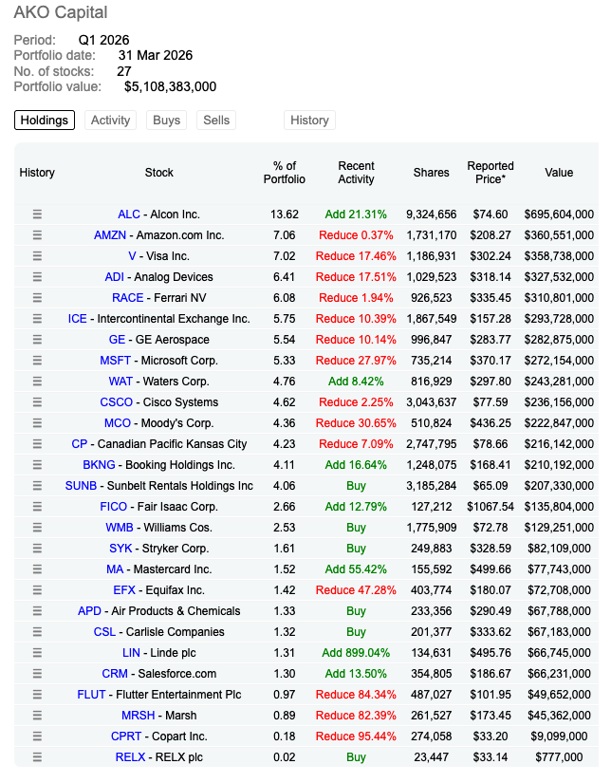The height and width of the screenshot is (783, 611).
Task: Select the '3,185,284' shares cell
Action: (x=432, y=486)
